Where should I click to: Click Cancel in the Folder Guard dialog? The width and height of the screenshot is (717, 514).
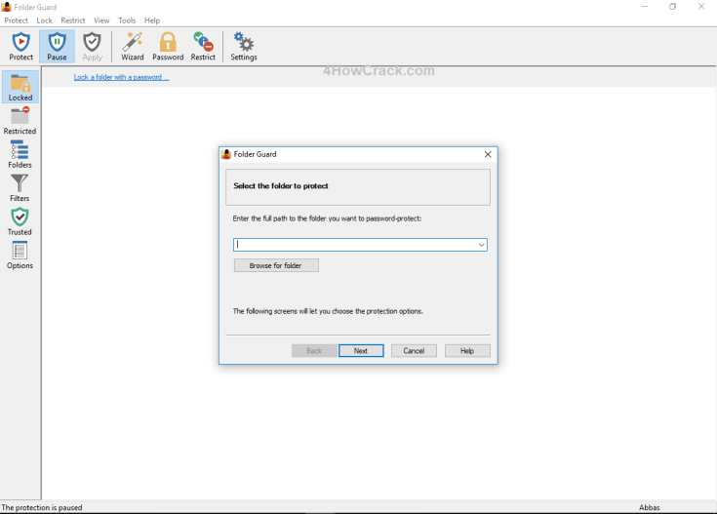[x=414, y=351]
